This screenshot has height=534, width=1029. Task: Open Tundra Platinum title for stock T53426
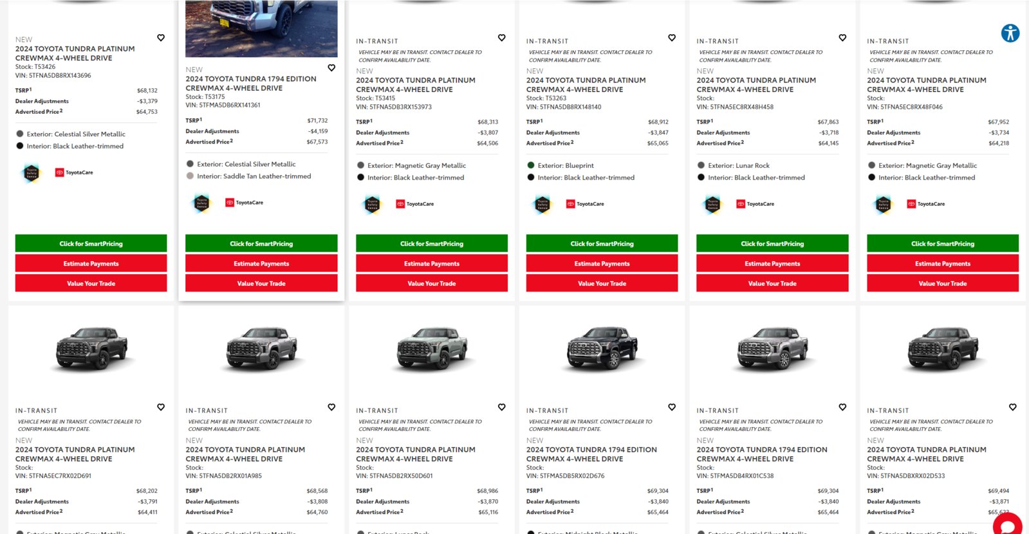(75, 53)
